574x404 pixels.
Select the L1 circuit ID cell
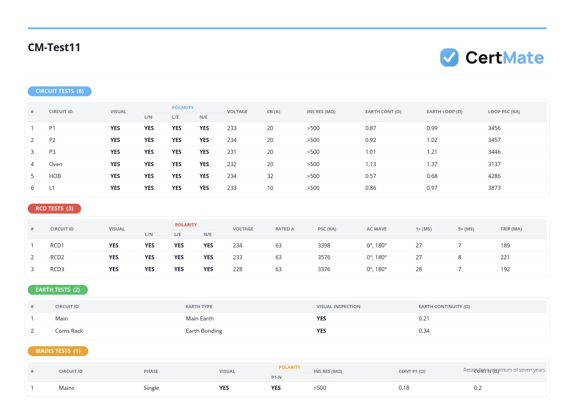[52, 188]
